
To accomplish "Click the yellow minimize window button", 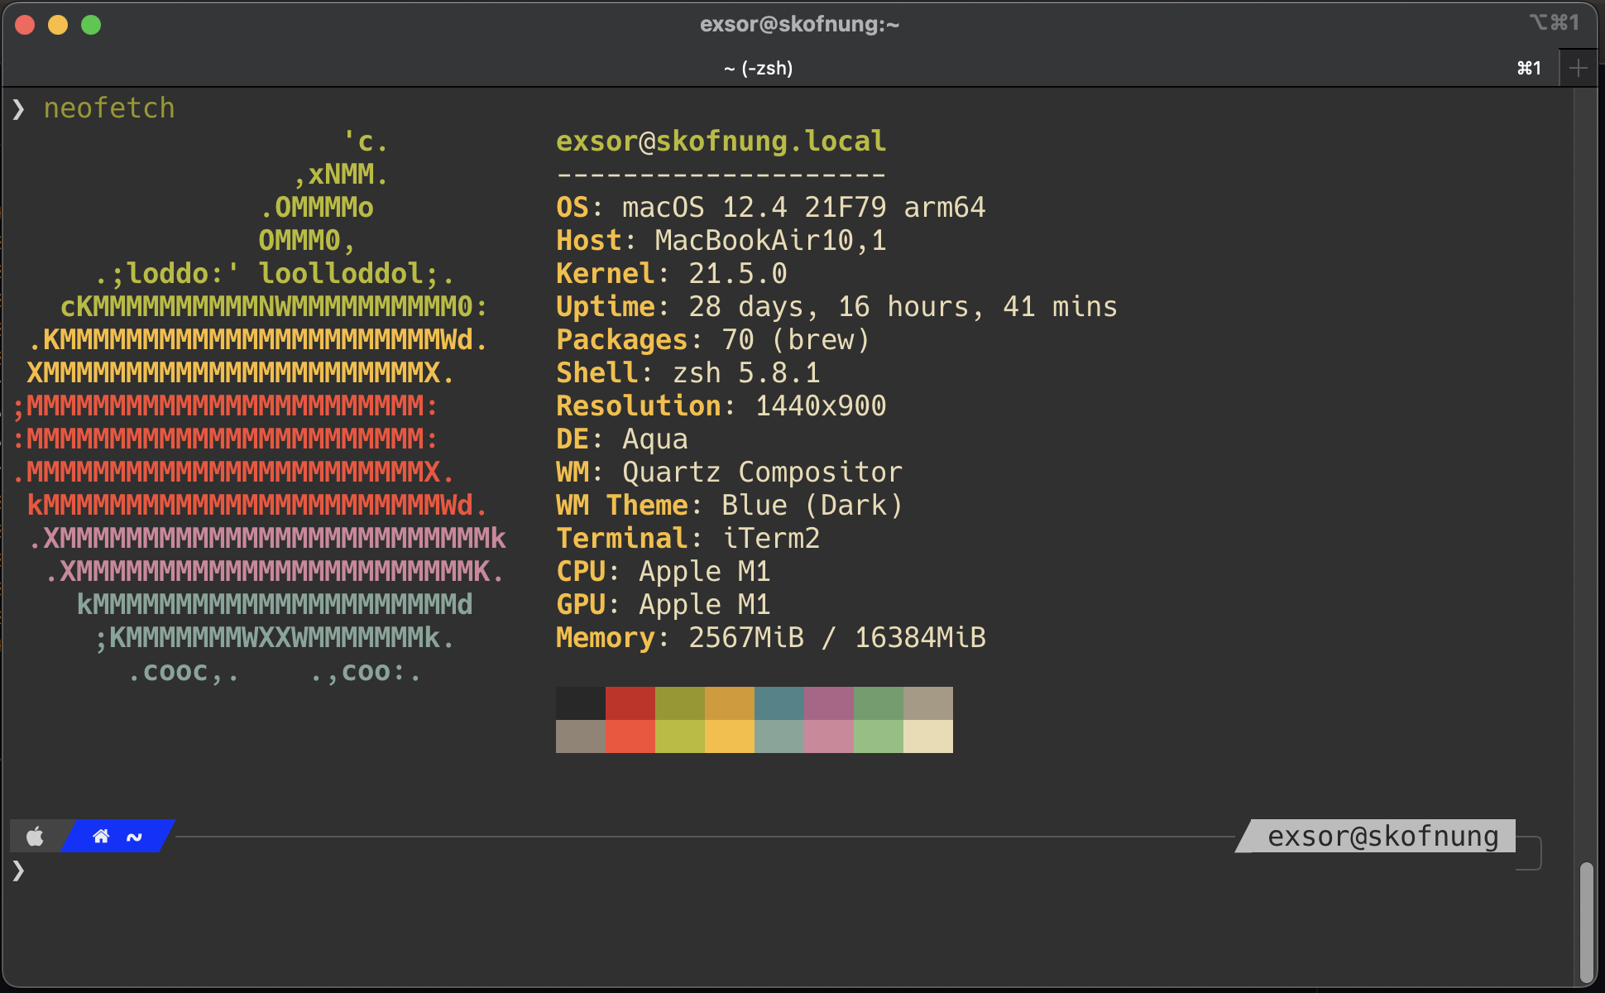I will [58, 25].
